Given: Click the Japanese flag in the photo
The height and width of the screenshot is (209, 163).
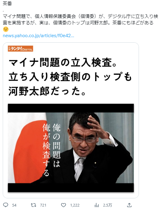Looking at the screenshot, I should (x=29, y=148).
